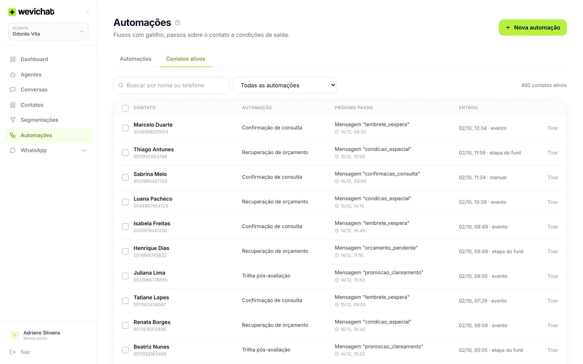Click clock icon under Marcelo Duarte's next step
This screenshot has height=364, width=583.
tap(337, 132)
